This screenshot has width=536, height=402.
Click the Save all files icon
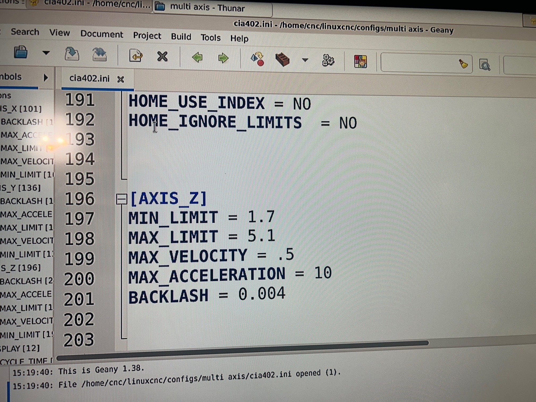(x=99, y=55)
